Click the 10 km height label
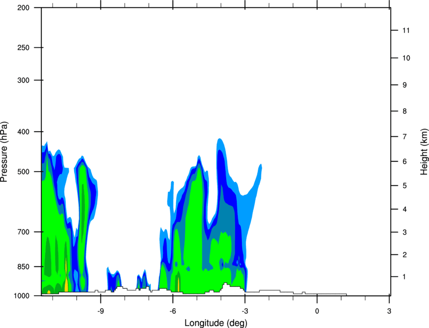The image size is (429, 328). click(x=406, y=58)
